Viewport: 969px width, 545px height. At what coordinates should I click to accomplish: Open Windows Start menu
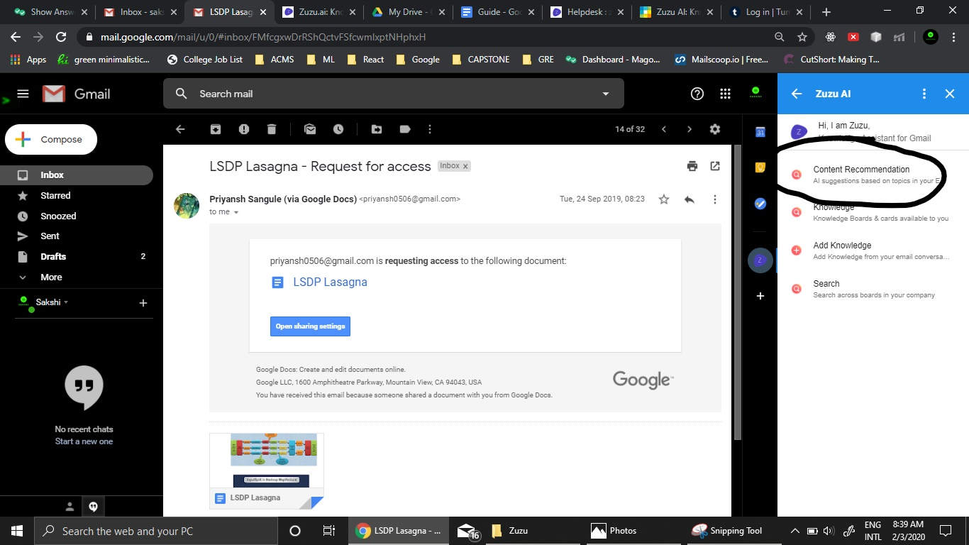(16, 531)
